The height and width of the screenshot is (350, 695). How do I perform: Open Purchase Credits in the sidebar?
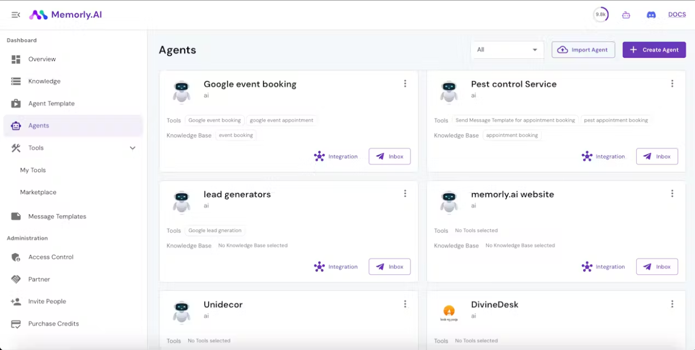(73, 323)
